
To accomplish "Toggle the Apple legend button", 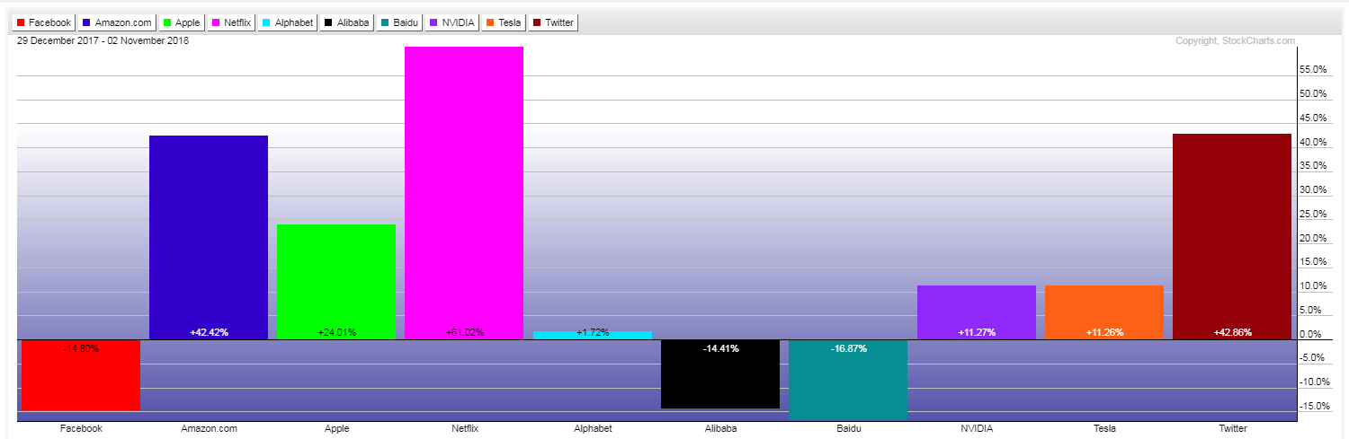I will click(180, 22).
